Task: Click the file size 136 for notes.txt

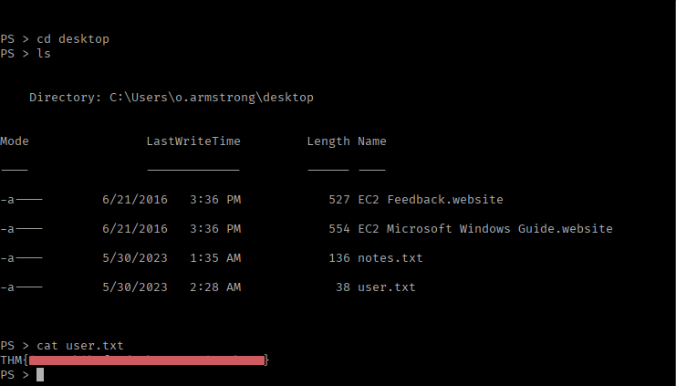Action: click(339, 258)
